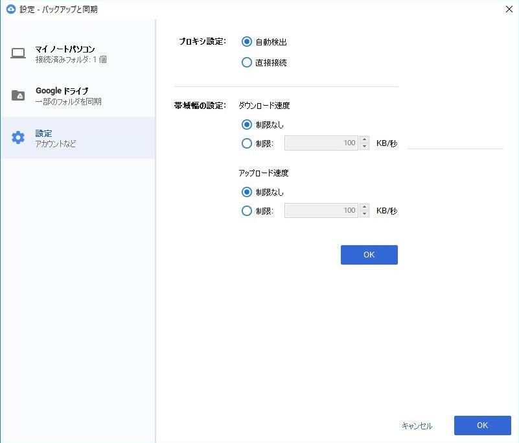The image size is (519, 443).
Task: Enable upload speed 制限 radio button
Action: pyautogui.click(x=247, y=211)
